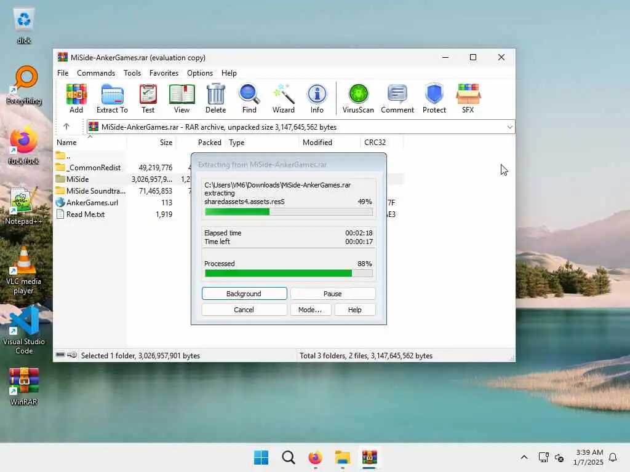Open the Windows Start menu
Screen dimensions: 630x472
[261, 457]
